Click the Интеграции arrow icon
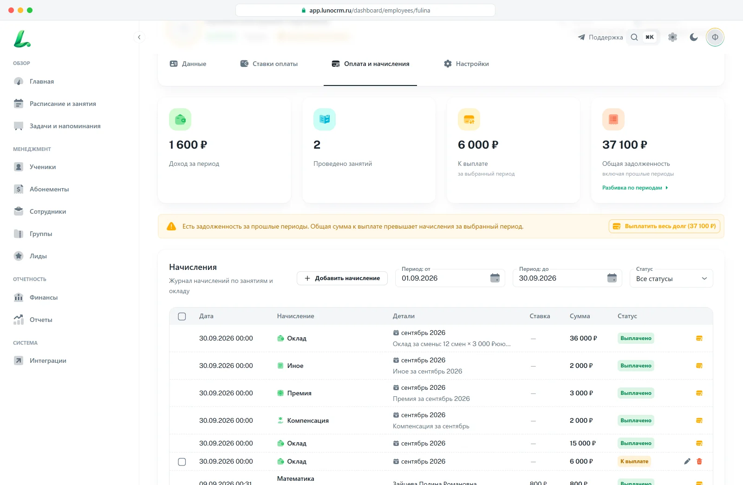Screen dimensions: 743x485 click(19, 360)
